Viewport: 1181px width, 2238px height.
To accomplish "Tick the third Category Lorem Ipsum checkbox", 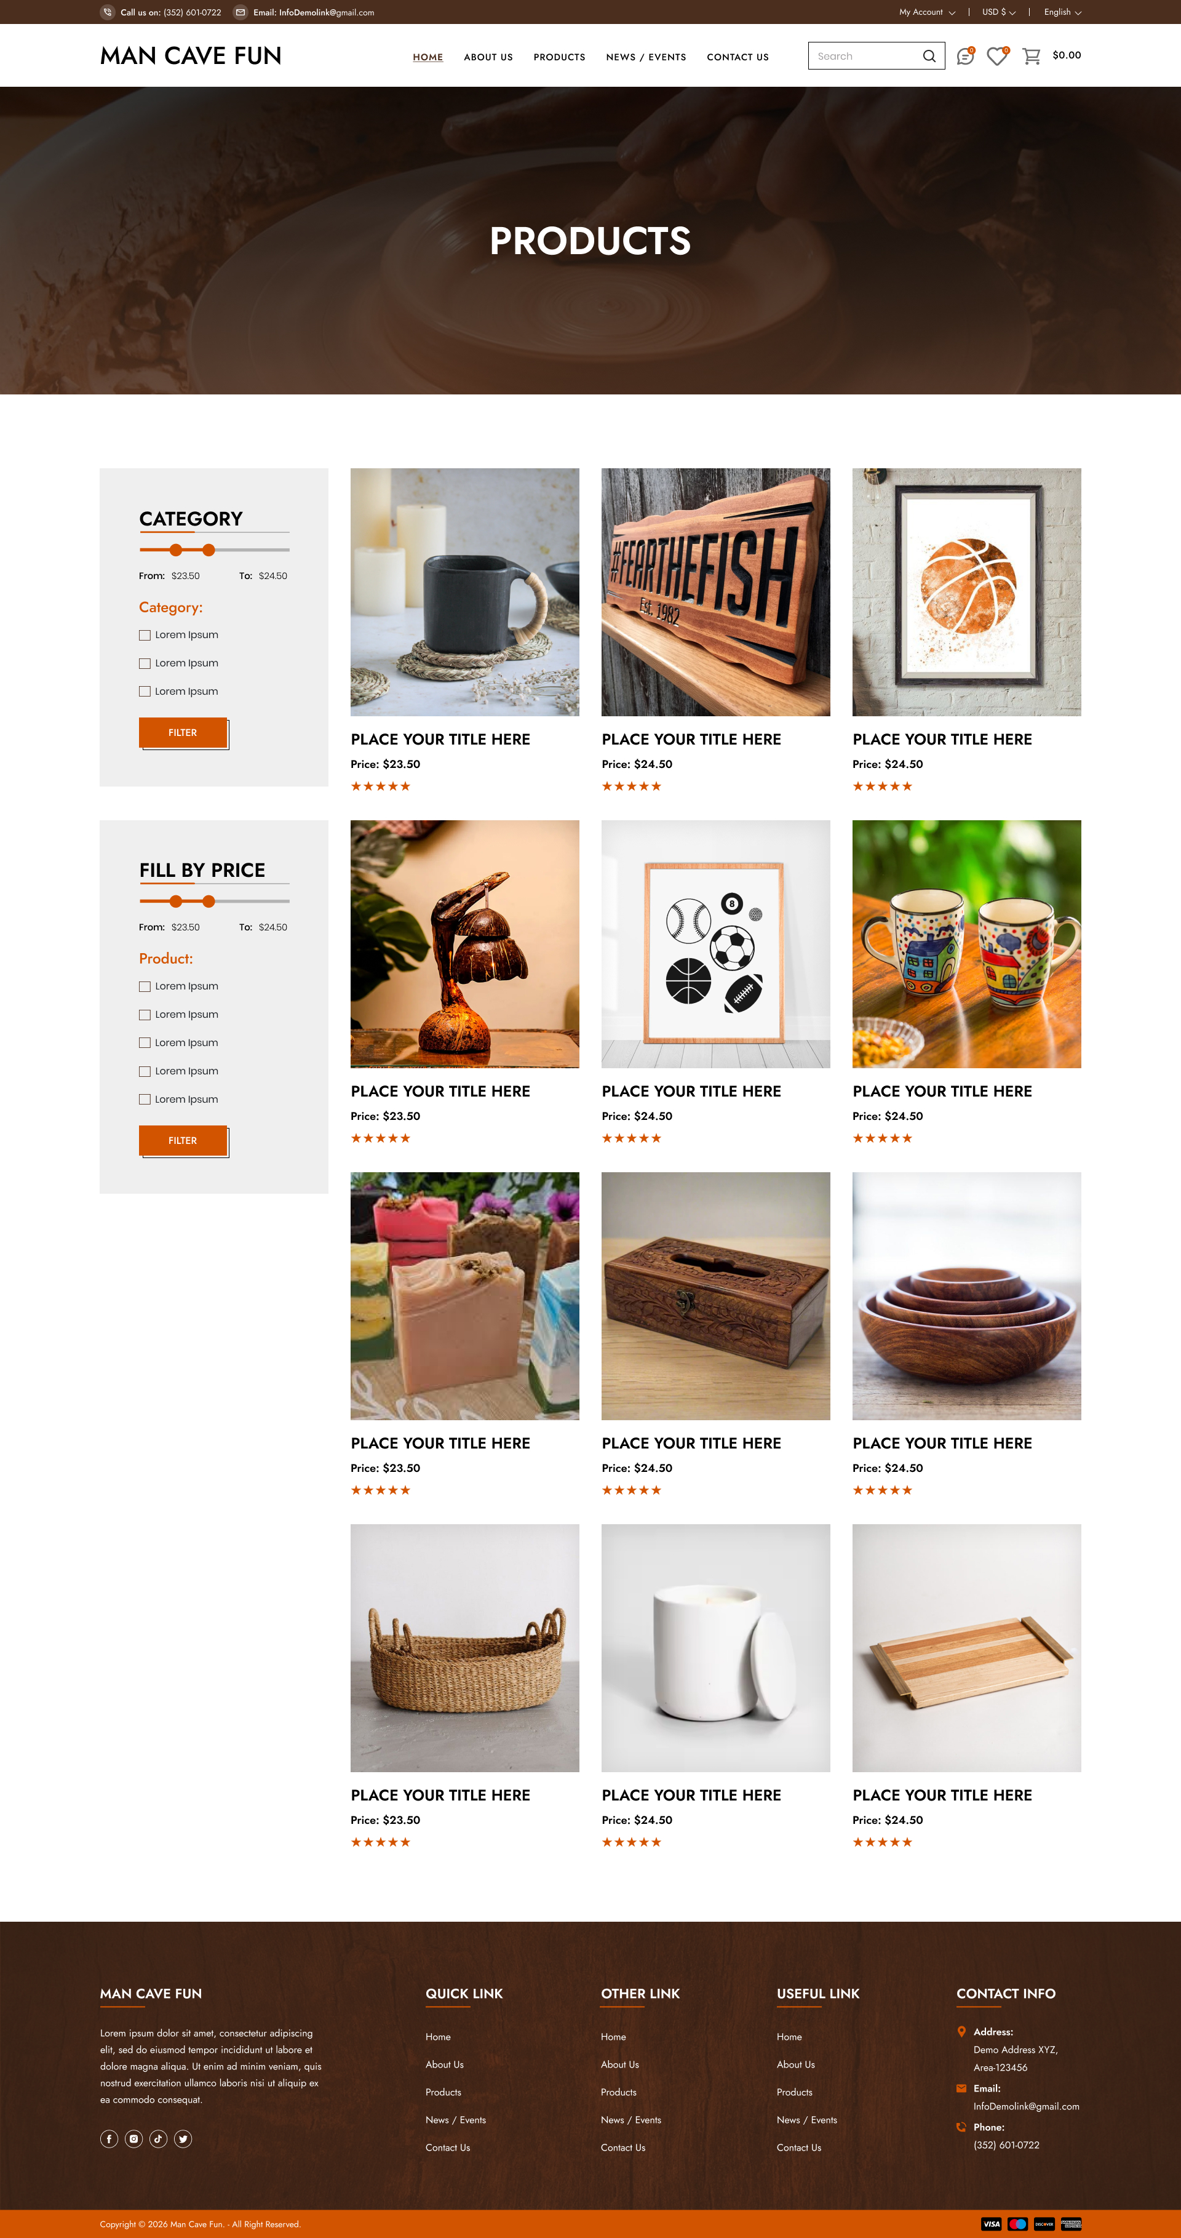I will click(x=145, y=692).
